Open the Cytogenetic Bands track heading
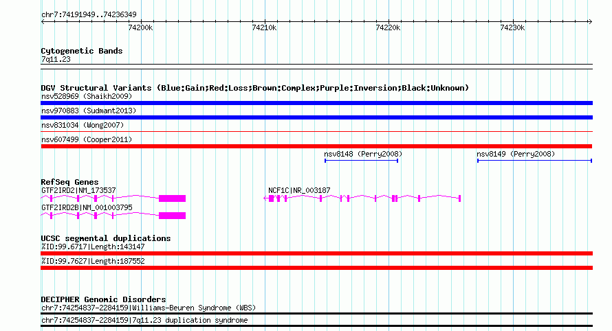Viewport: 612px width, 331px height. click(x=82, y=51)
